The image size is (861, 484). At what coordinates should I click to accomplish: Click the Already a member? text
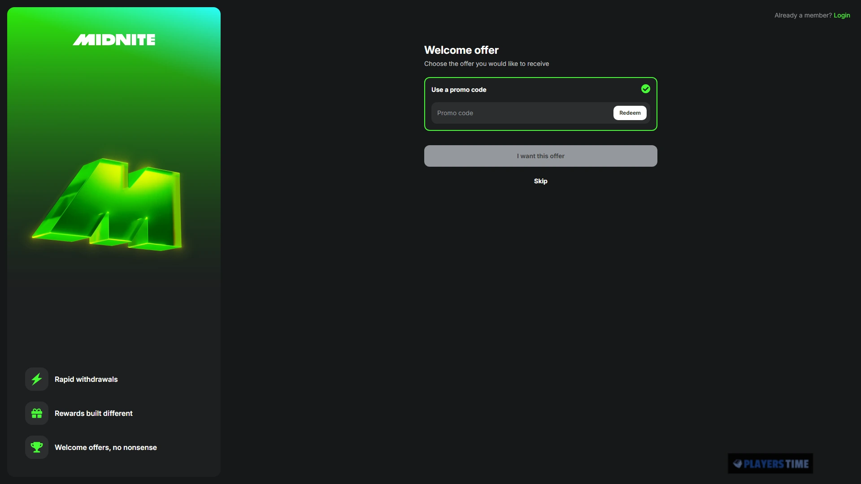(x=803, y=15)
